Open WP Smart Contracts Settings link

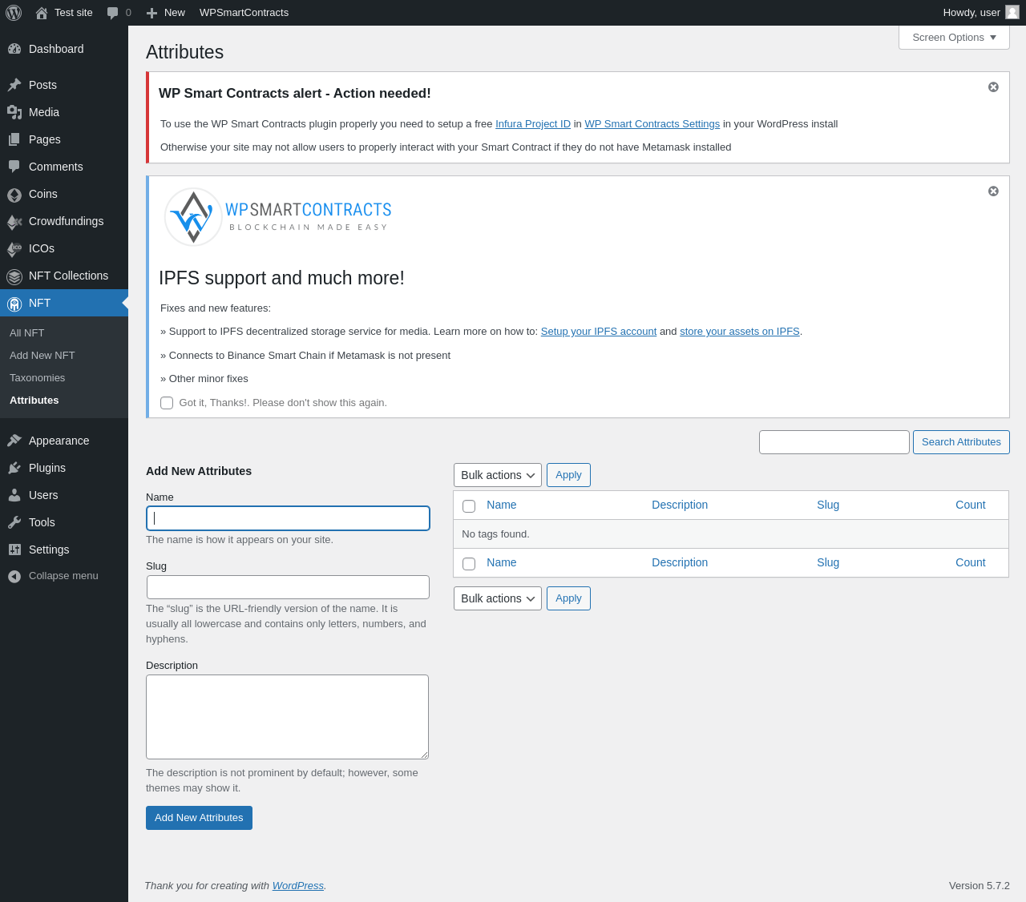point(652,124)
